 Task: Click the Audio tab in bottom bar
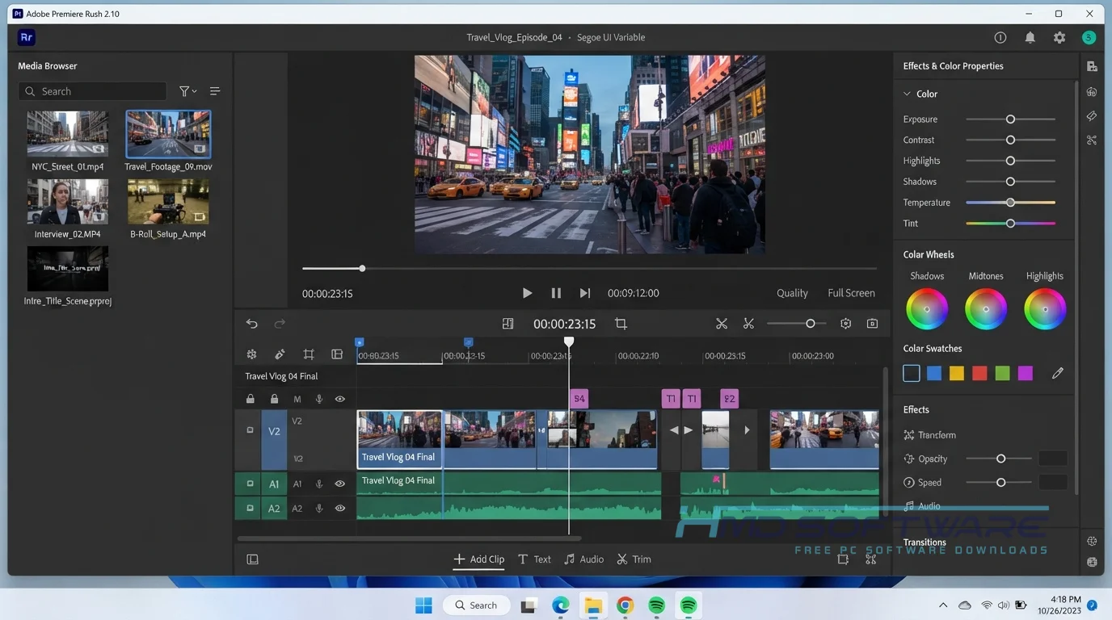coord(583,559)
